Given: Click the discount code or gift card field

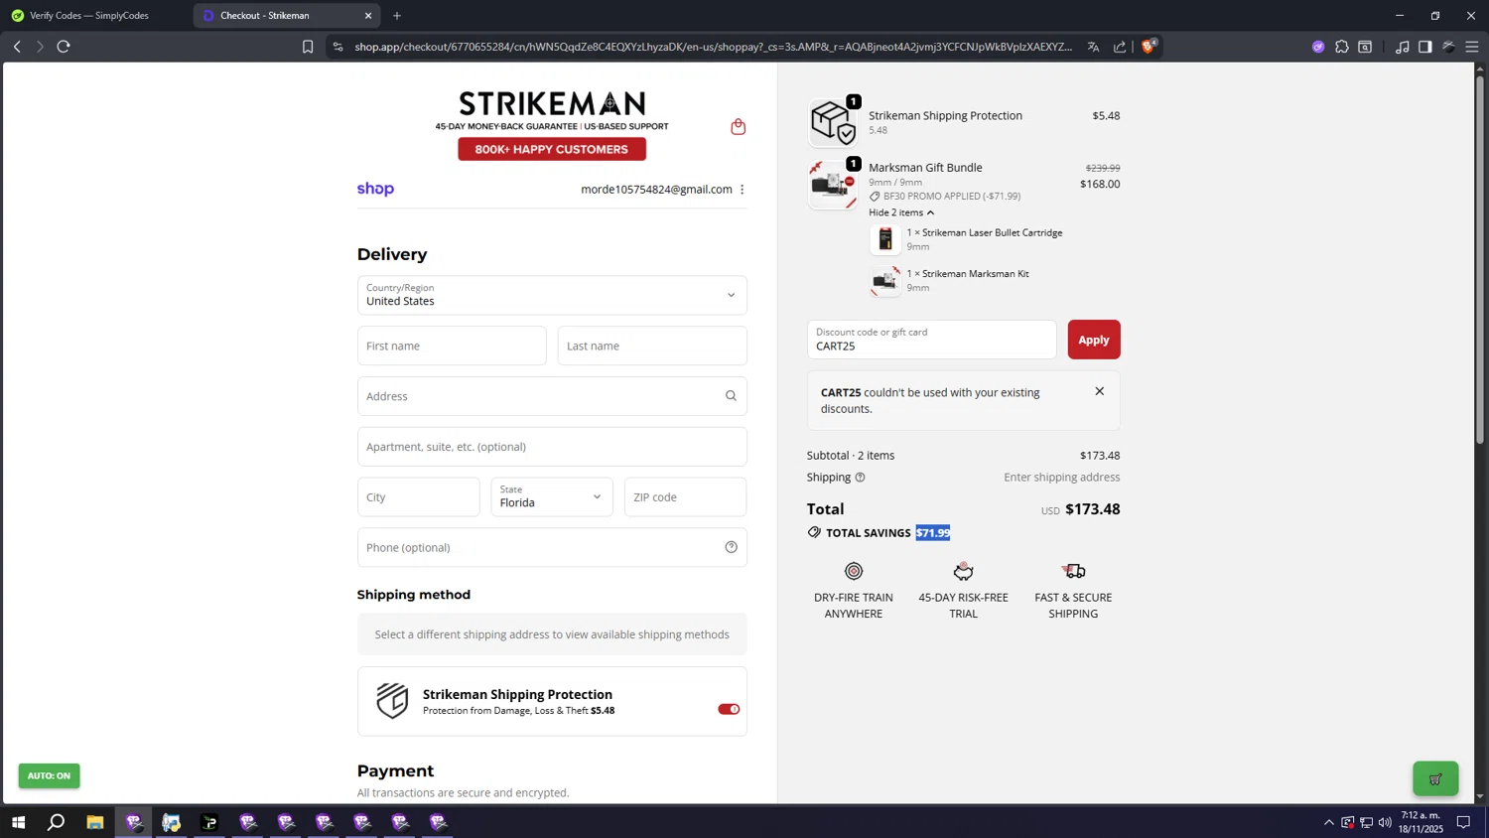Looking at the screenshot, I should click(x=932, y=340).
